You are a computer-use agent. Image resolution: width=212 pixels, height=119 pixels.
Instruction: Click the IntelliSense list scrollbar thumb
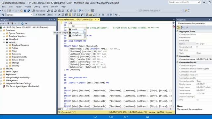coord(85,34)
